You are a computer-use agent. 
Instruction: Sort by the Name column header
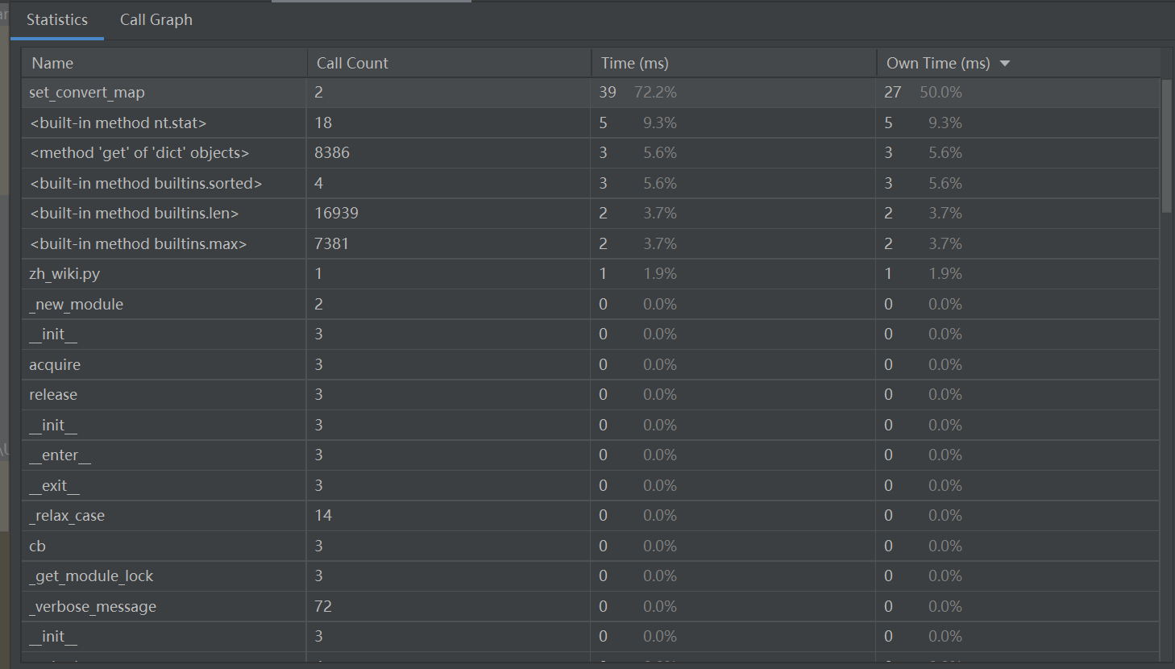[52, 63]
